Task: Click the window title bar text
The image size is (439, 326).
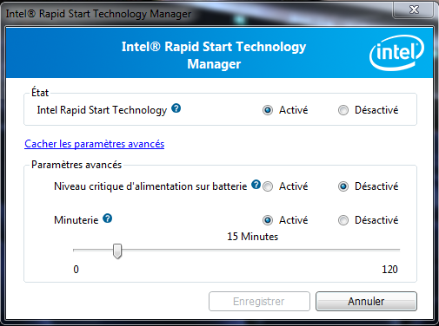Action: 98,14
